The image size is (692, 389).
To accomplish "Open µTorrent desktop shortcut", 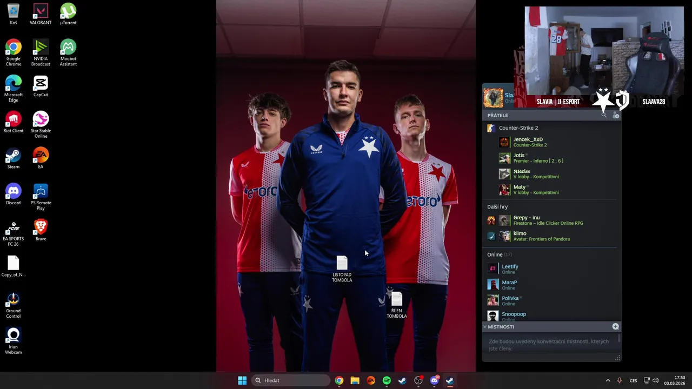I will pos(68,15).
